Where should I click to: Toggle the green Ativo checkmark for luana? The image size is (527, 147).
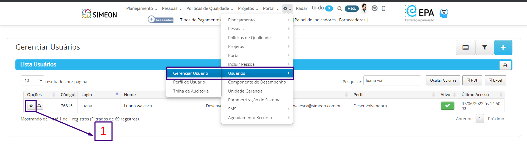coord(447,106)
